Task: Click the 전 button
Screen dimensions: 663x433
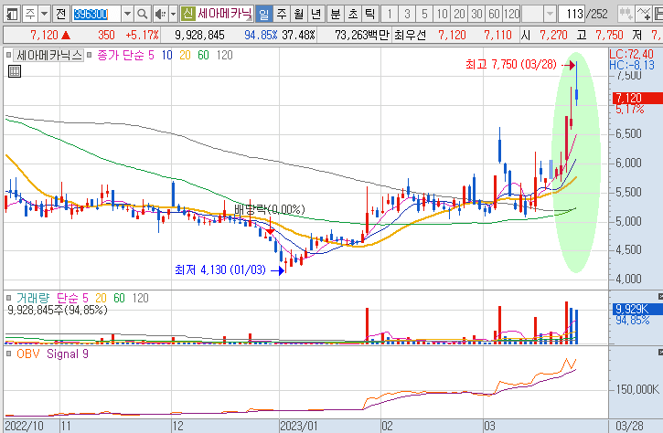Action: (61, 15)
